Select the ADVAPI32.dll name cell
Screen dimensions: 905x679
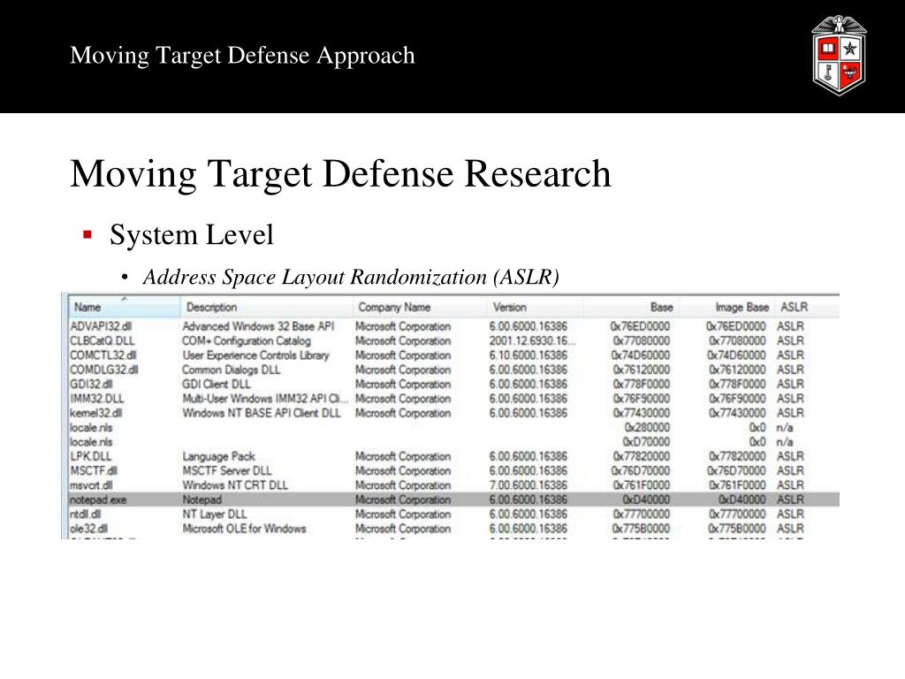click(101, 326)
